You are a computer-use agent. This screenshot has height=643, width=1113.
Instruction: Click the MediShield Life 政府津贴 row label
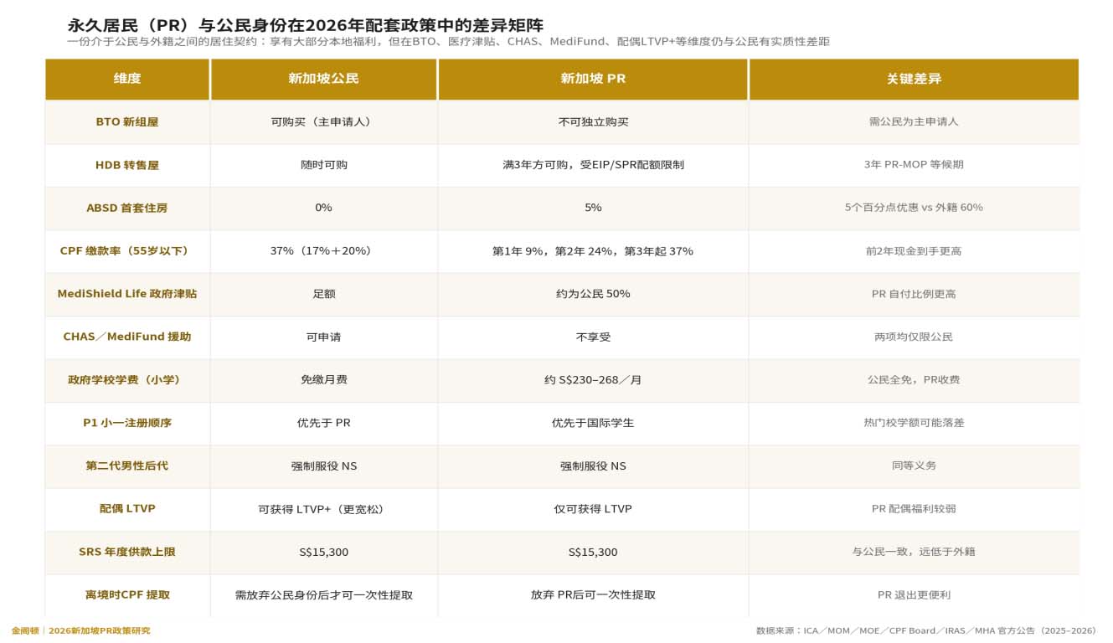(127, 294)
